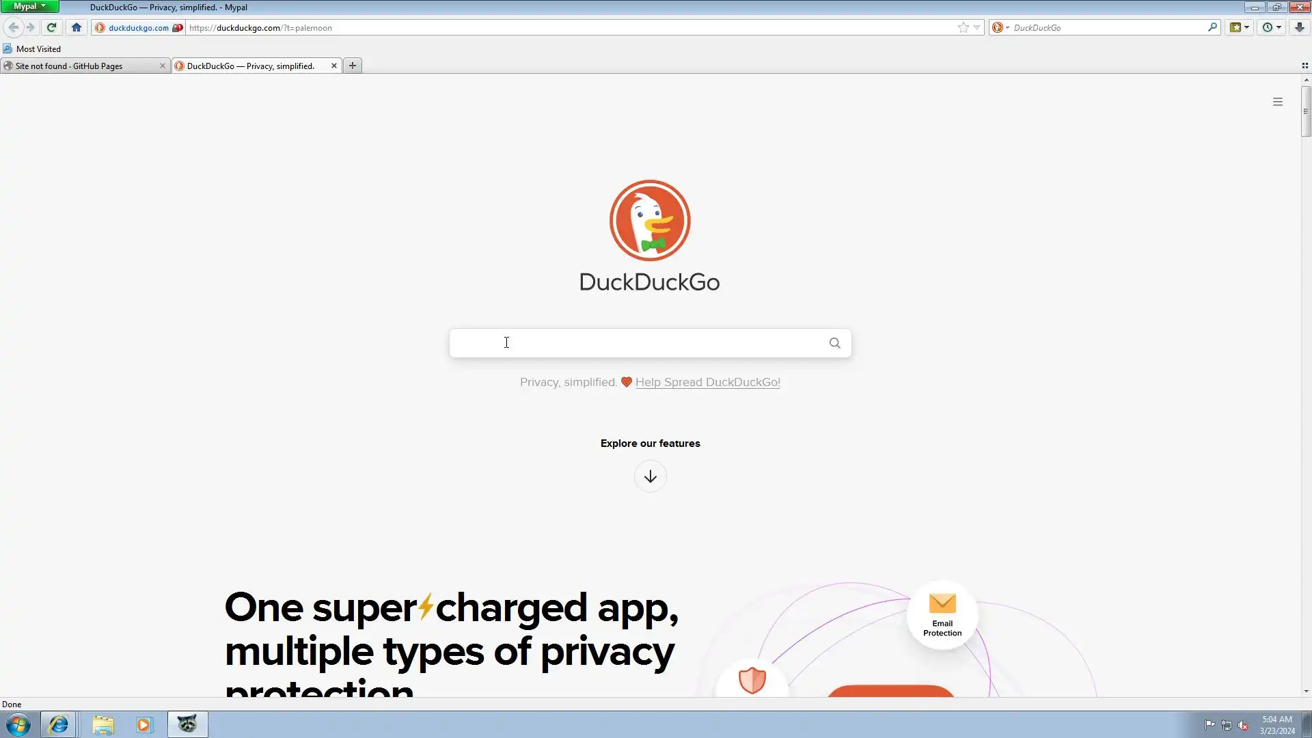Screen dimensions: 1312x738
Task: Open the Downloads arrow button
Action: click(x=1299, y=27)
